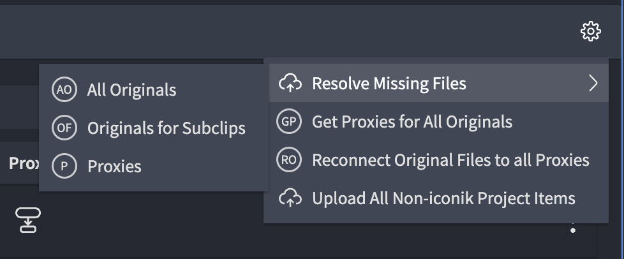The height and width of the screenshot is (259, 624).
Task: Click the empty top header bar area
Action: click(287, 31)
